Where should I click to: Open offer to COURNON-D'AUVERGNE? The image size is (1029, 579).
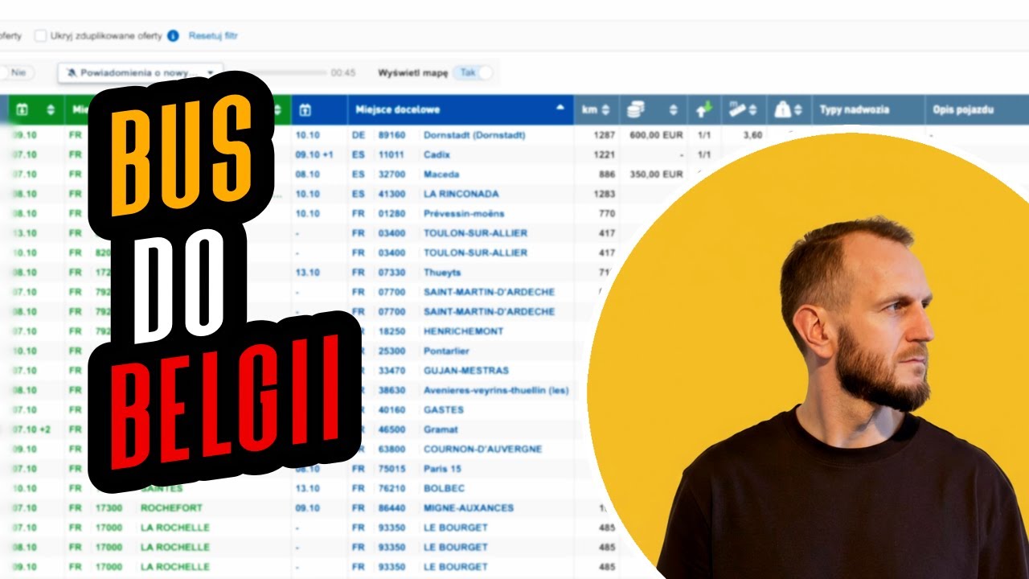click(x=482, y=450)
